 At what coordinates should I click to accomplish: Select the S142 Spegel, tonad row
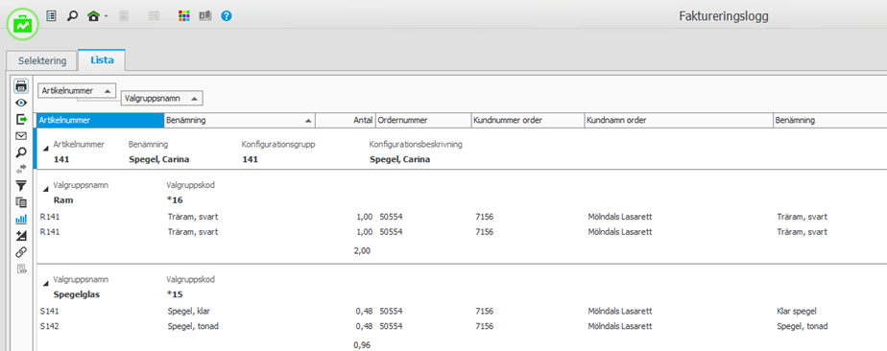tap(462, 326)
